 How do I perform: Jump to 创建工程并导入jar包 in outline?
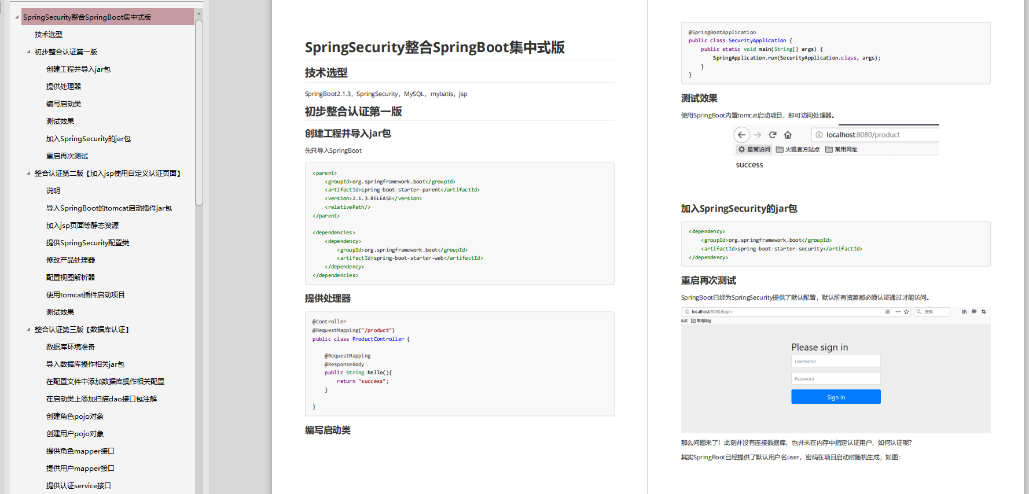[78, 69]
